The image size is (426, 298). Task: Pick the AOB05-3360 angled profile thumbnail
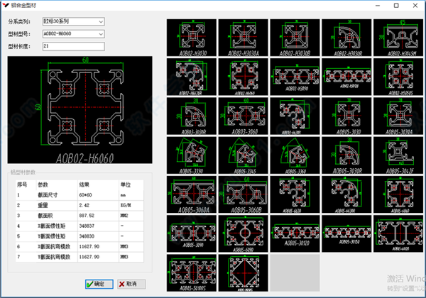click(295, 155)
